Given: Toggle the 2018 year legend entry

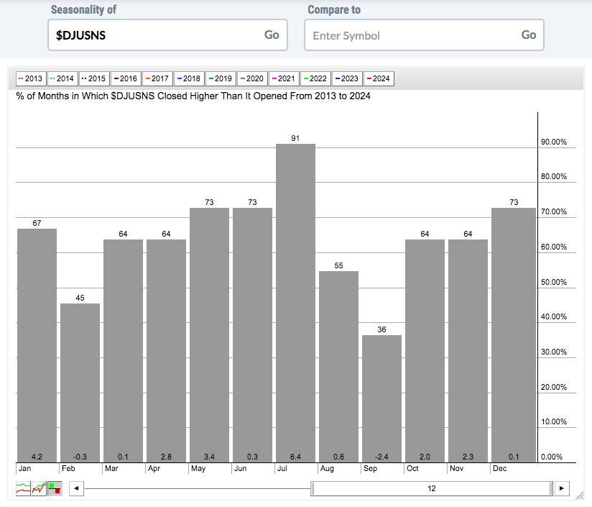Looking at the screenshot, I should (x=188, y=78).
